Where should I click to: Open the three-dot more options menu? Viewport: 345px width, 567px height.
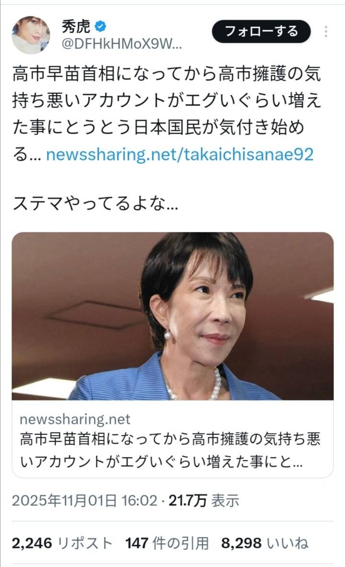coord(326,32)
